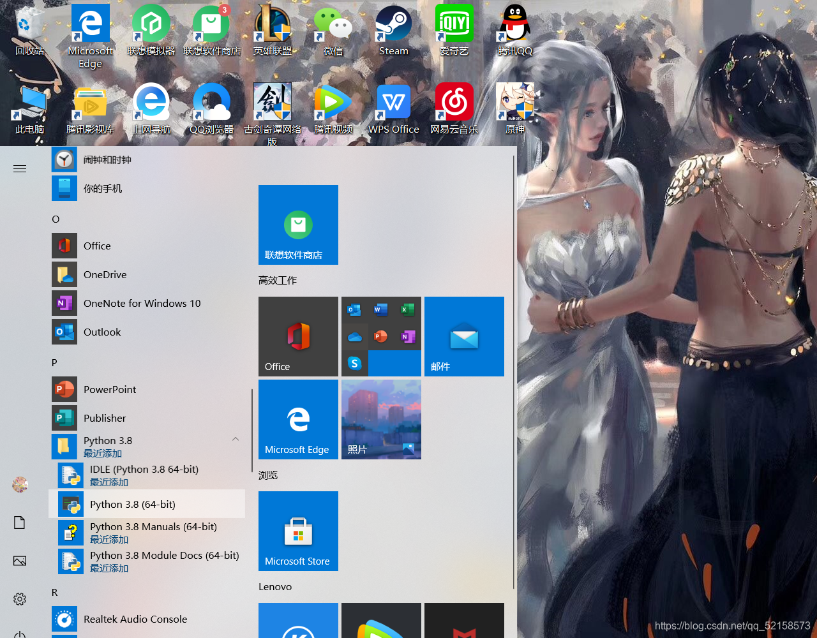Click the 浏览 tile group header

(268, 475)
